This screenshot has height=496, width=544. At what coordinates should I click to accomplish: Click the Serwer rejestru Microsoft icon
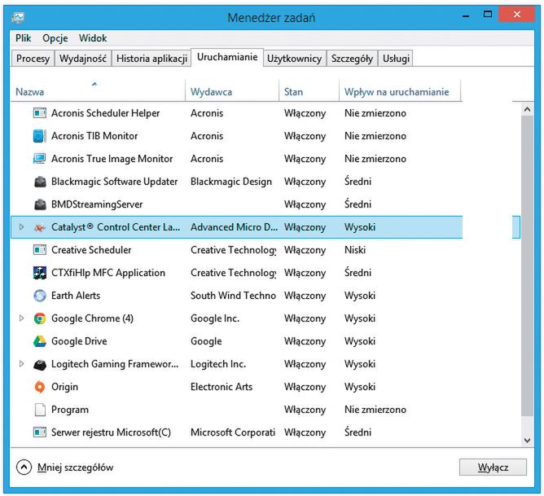tap(40, 432)
